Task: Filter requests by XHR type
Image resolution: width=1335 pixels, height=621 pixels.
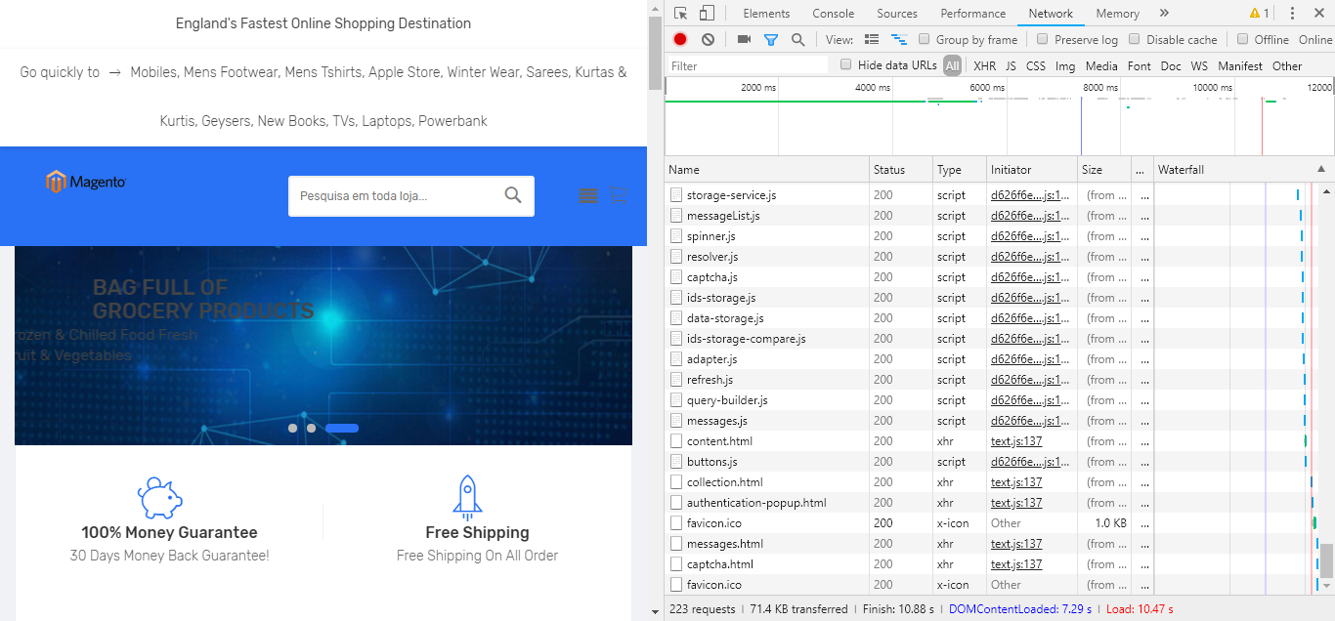Action: (x=984, y=65)
